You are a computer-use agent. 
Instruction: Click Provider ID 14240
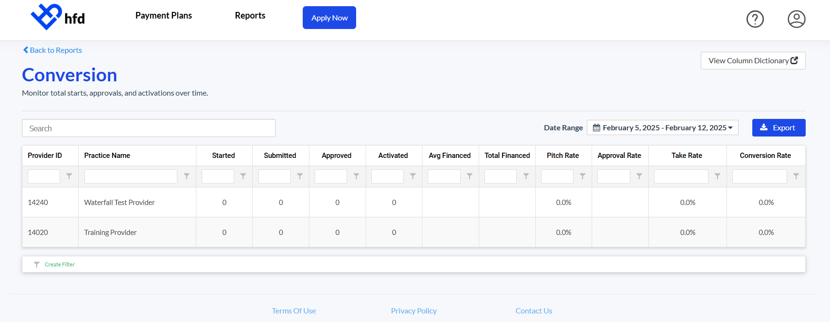click(38, 203)
